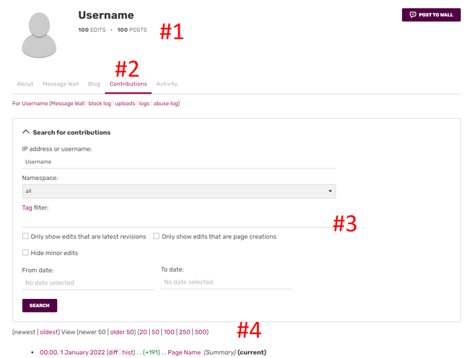
Task: Click the To date field
Action: pyautogui.click(x=227, y=282)
